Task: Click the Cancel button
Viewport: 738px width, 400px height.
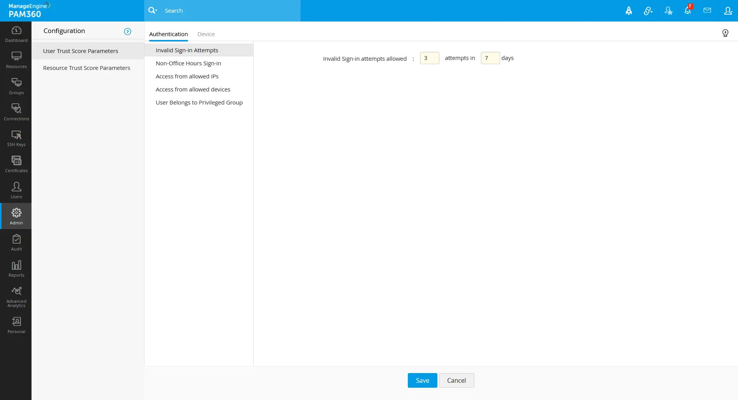Action: coord(456,380)
